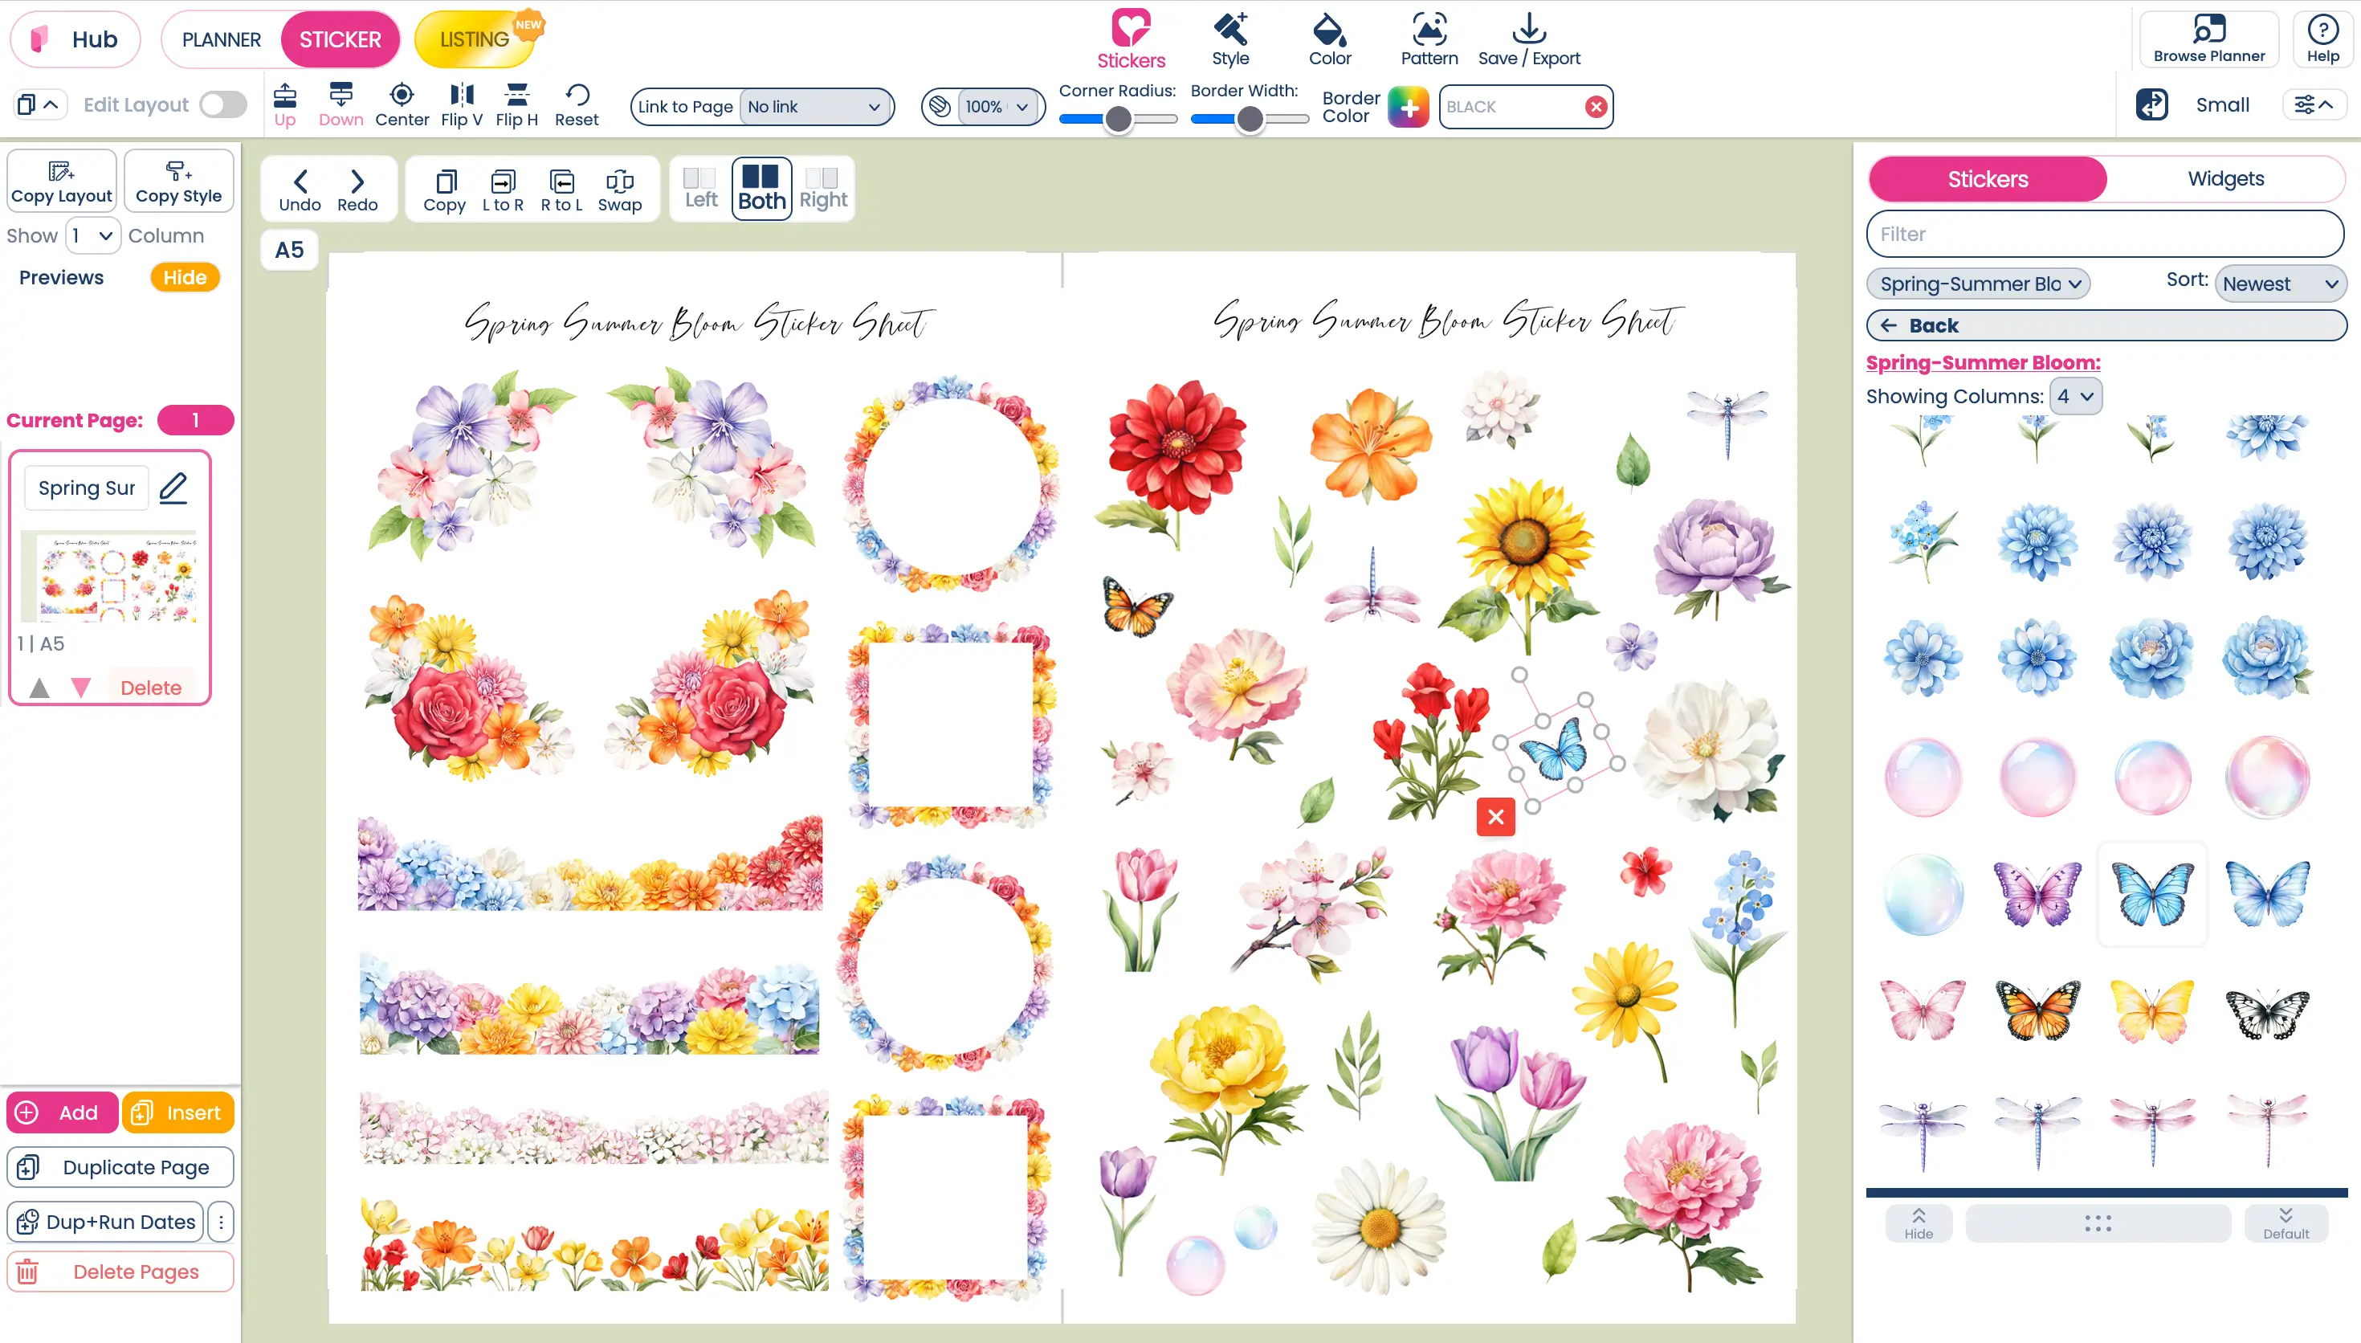Toggle the Edit Layout switch

pyautogui.click(x=223, y=105)
